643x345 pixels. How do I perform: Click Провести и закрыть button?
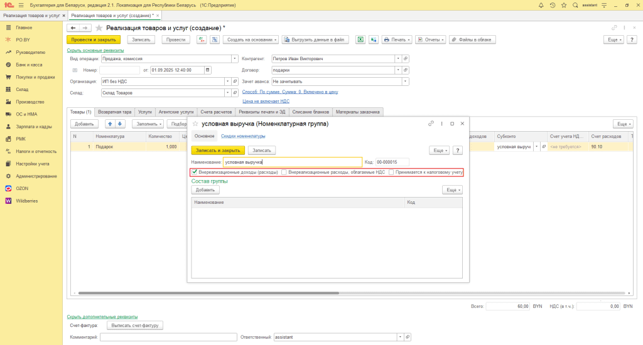pyautogui.click(x=94, y=40)
